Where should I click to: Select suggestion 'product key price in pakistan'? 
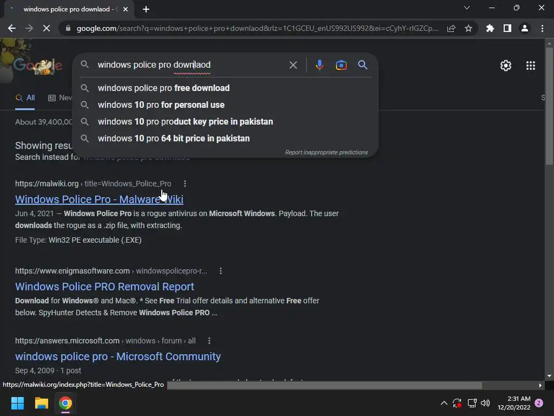[225, 122]
